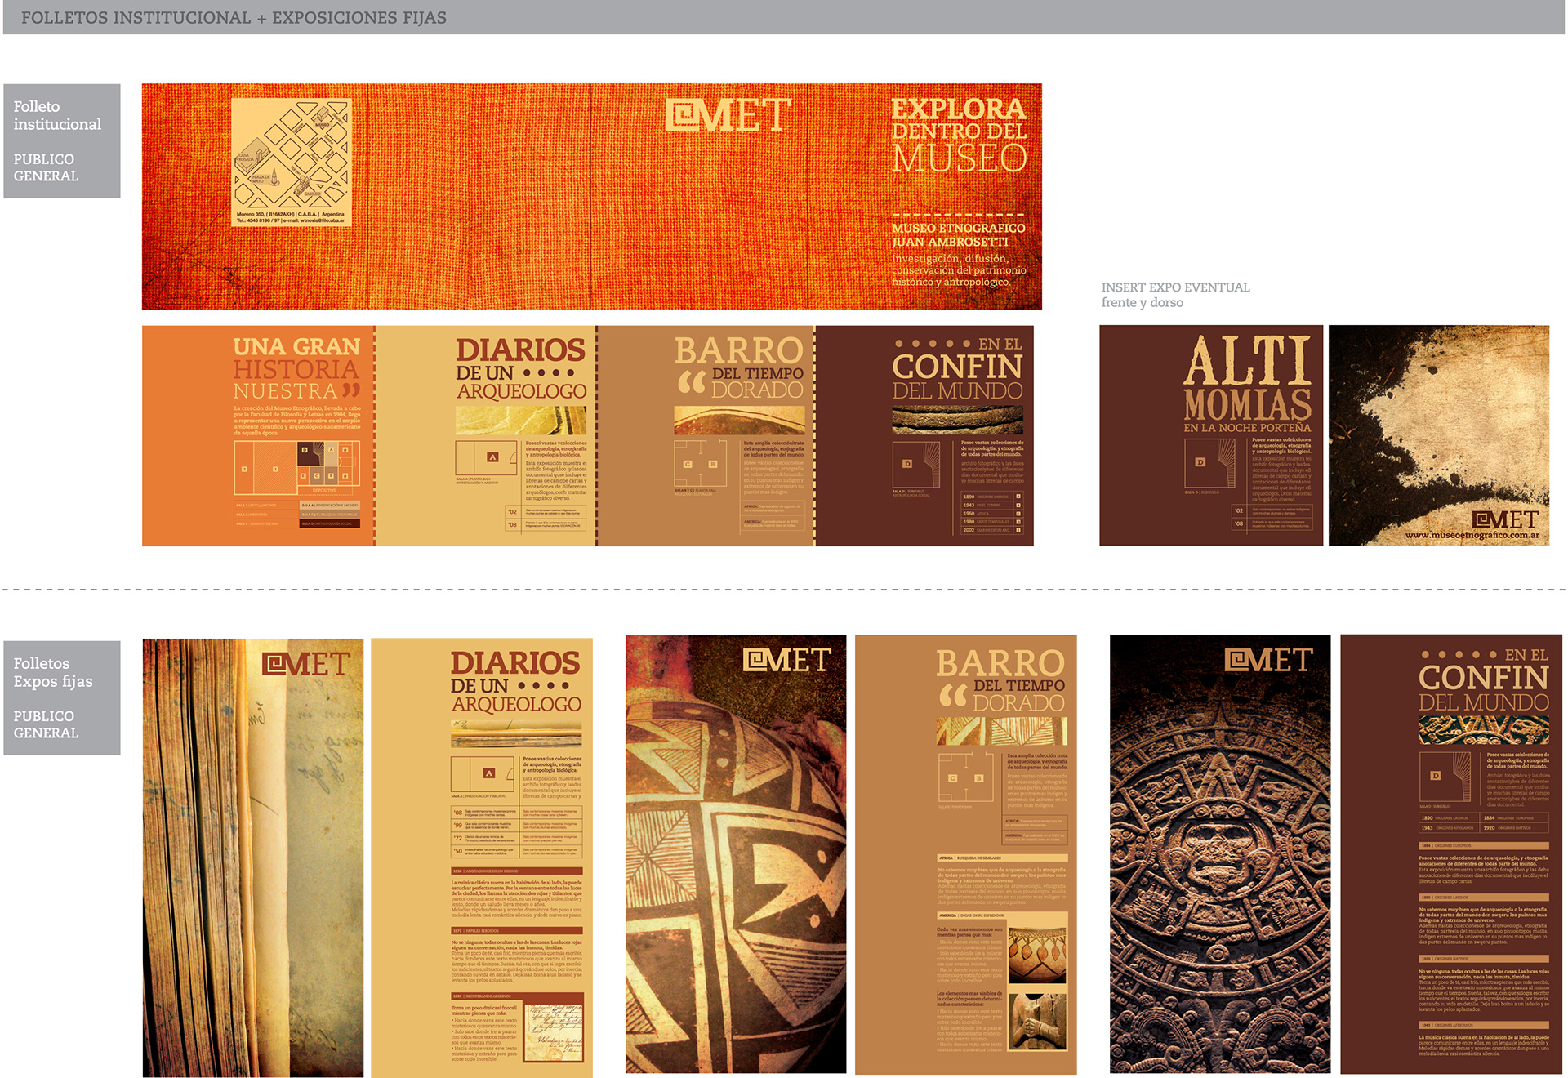Click room D floor plan in Alti Momias panel
This screenshot has width=1568, height=1078.
pos(1209,463)
